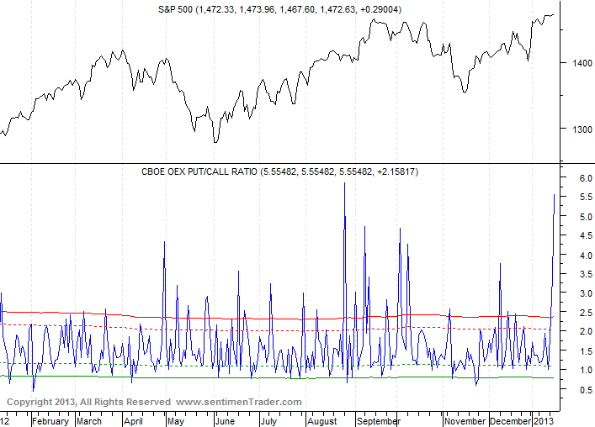The height and width of the screenshot is (427, 595).
Task: Click the Copyright 2013 All Rights Reserved text
Action: [x=88, y=403]
